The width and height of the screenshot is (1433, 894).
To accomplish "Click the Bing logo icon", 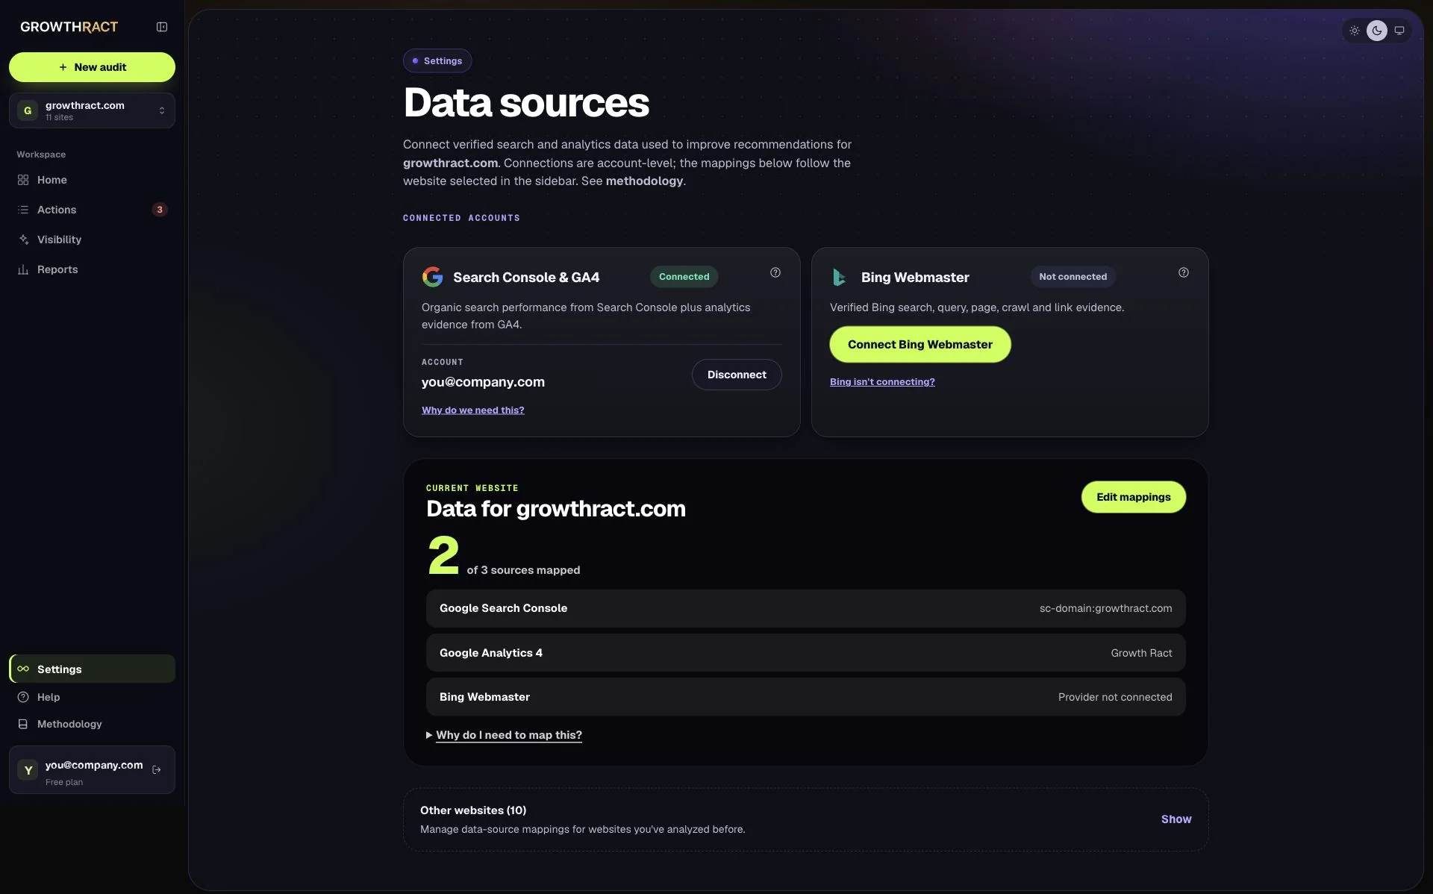I will 840,277.
